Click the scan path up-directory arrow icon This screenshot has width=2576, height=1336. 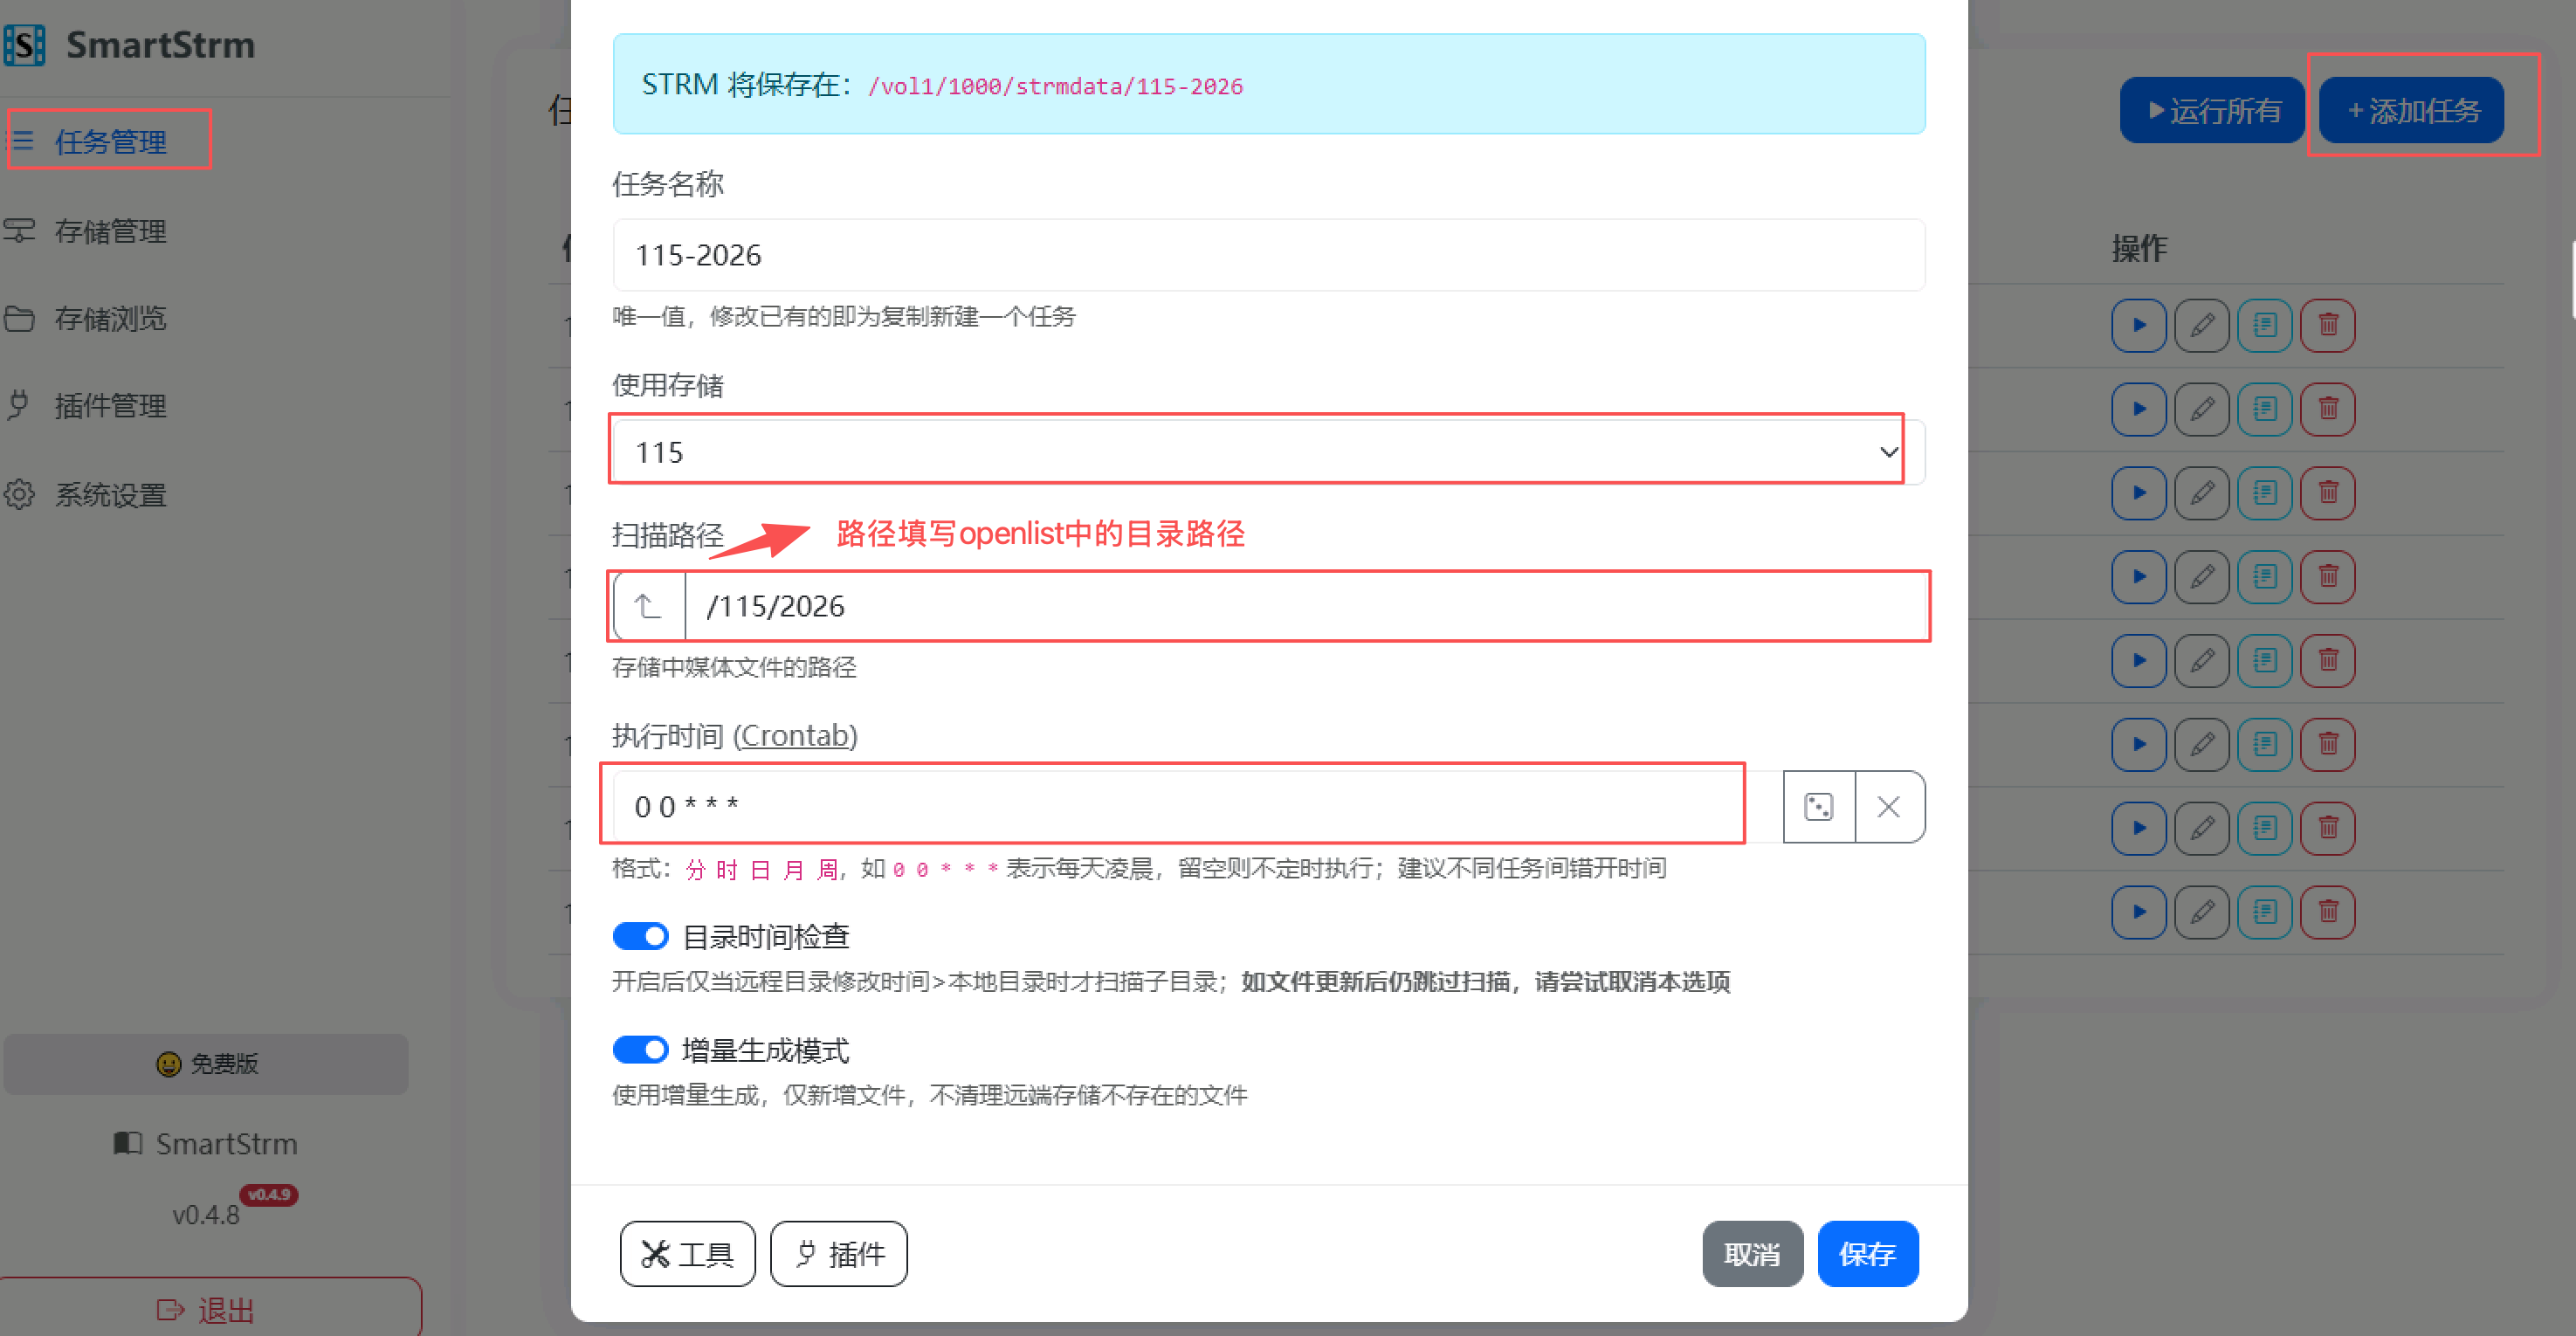(649, 606)
